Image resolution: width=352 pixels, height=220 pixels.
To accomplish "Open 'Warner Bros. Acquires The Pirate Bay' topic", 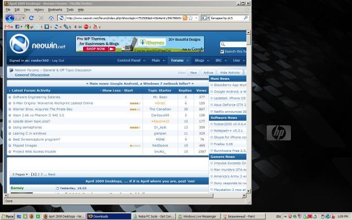I will click(43, 109).
